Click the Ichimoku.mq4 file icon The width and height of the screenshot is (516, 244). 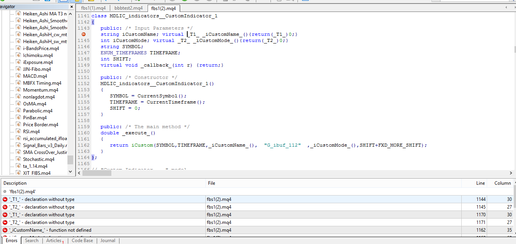tap(18, 55)
